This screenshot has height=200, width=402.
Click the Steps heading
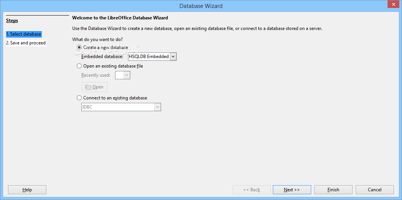pos(12,20)
